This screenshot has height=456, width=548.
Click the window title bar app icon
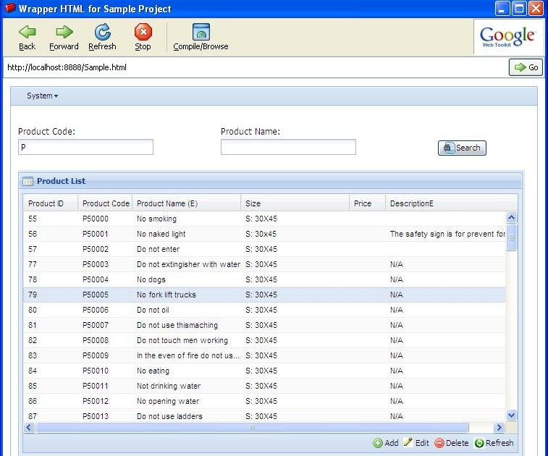coord(10,8)
